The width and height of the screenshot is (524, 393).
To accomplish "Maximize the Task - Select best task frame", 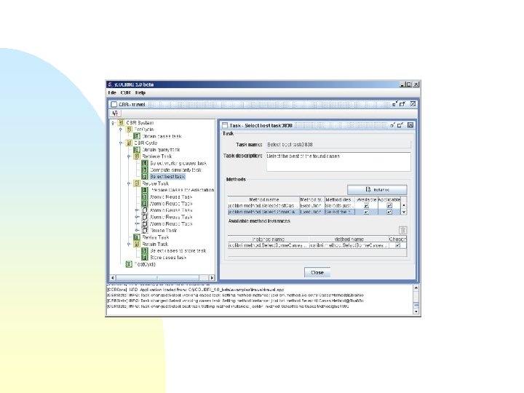I will pyautogui.click(x=400, y=125).
